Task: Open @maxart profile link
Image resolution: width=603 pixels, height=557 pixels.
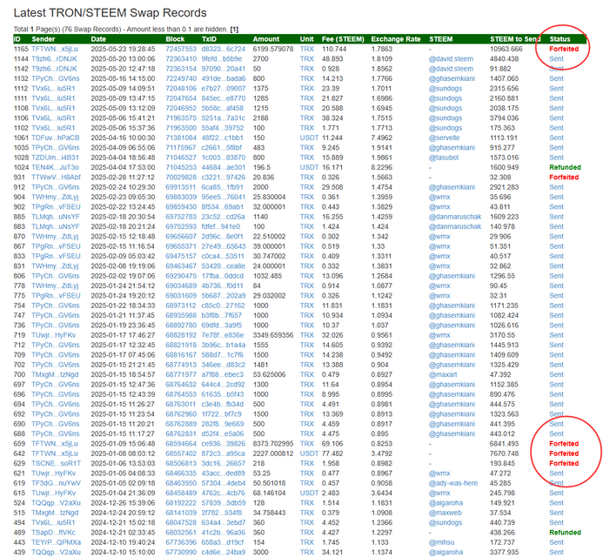Action: (443, 374)
